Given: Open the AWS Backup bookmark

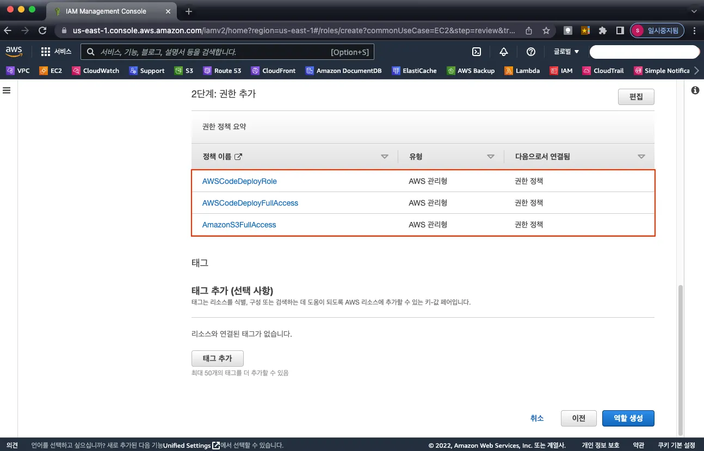Looking at the screenshot, I should (471, 71).
